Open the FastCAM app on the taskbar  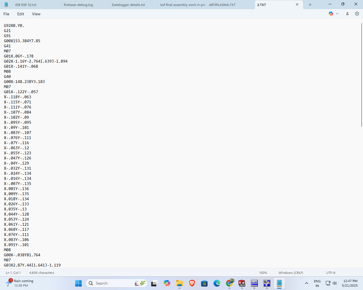click(x=254, y=283)
